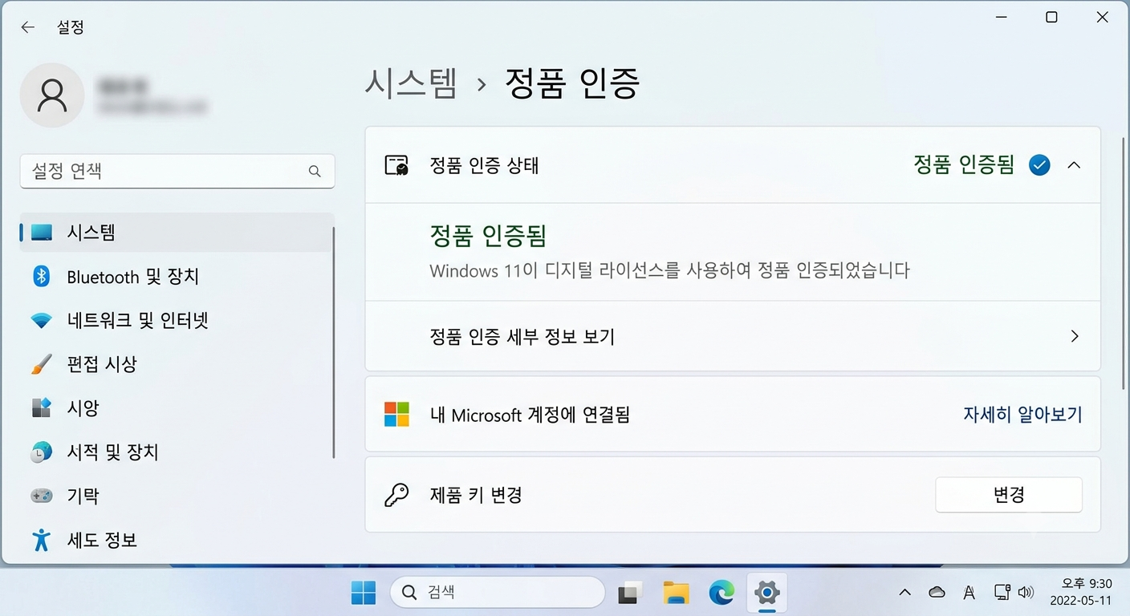The height and width of the screenshot is (616, 1130).
Task: Click the key icon by 제품 키 변경
Action: coord(396,495)
